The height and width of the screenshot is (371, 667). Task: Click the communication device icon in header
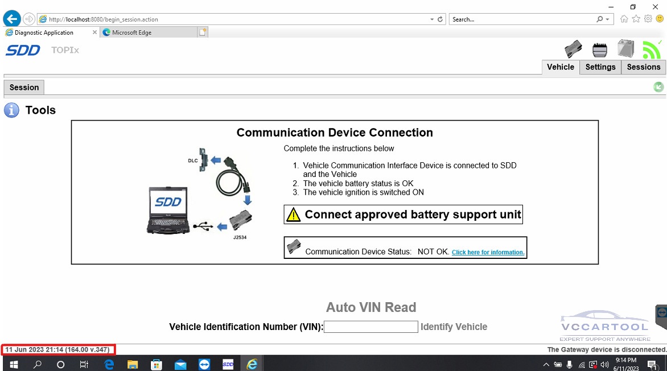click(x=573, y=49)
